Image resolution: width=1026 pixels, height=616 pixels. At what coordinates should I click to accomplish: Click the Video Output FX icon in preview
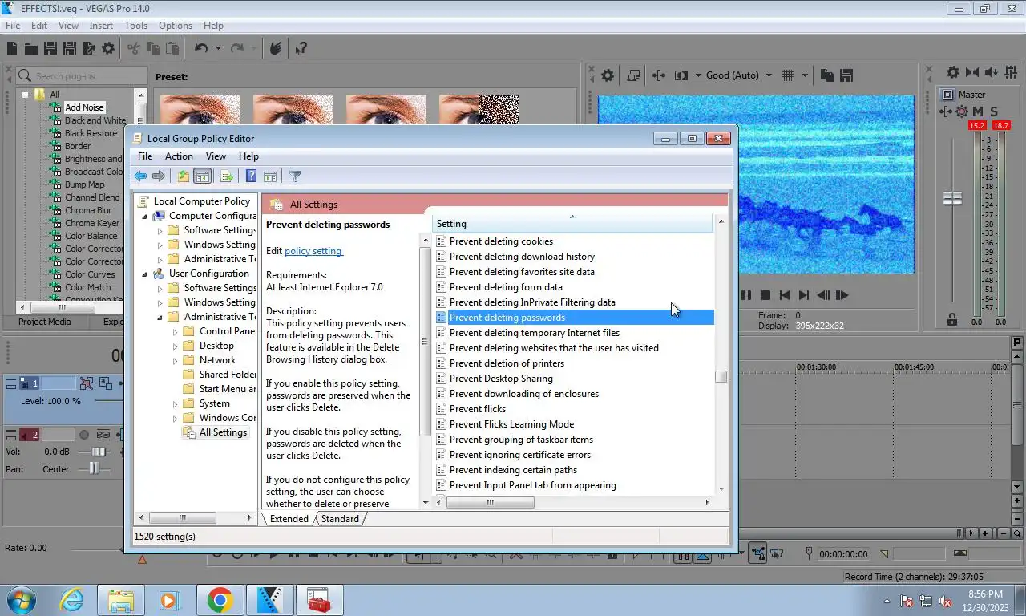pos(659,75)
